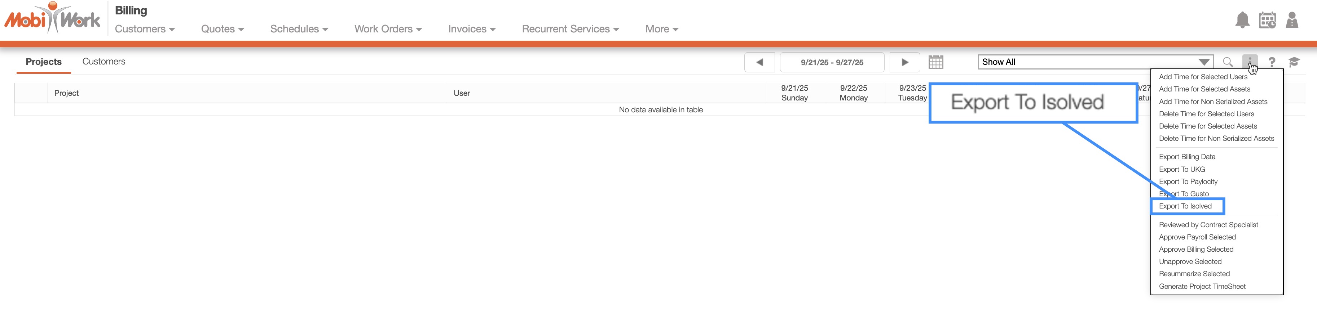Expand the Recurrent Services menu
This screenshot has width=1317, height=314.
point(570,29)
